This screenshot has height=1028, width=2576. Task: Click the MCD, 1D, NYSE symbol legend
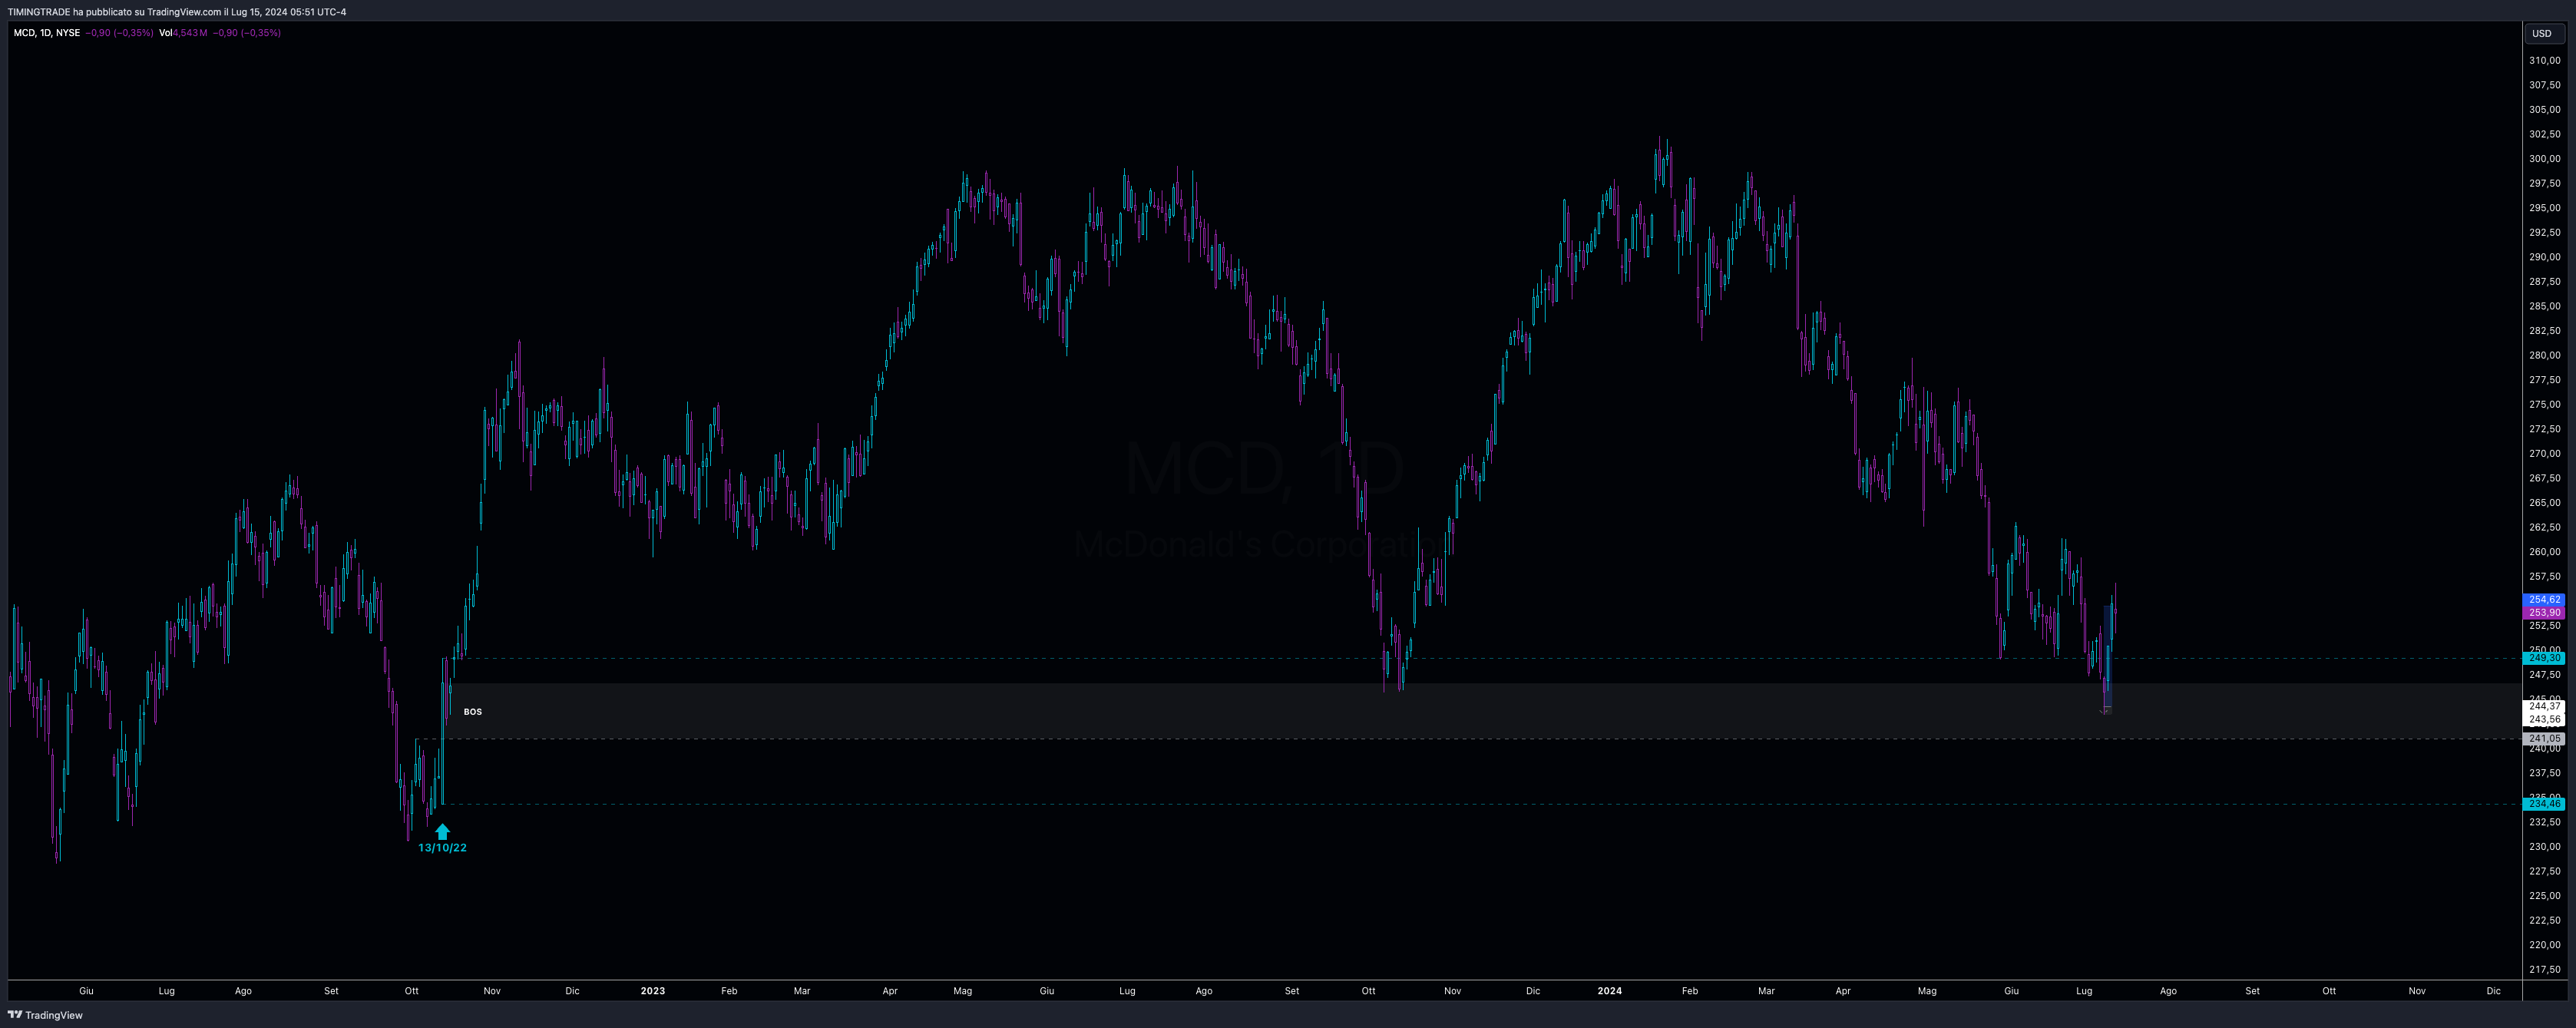pos(46,33)
